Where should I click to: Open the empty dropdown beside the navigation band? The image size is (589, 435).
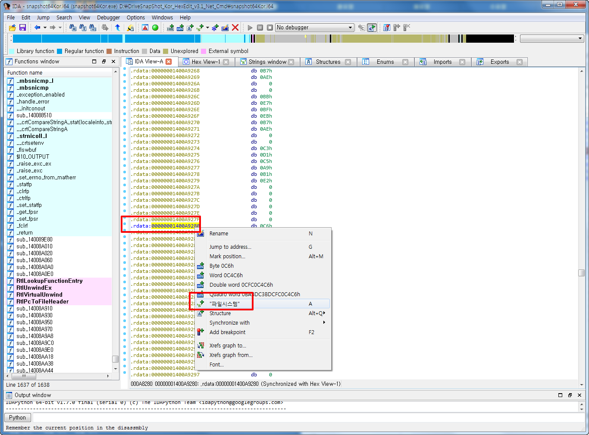[x=551, y=38]
